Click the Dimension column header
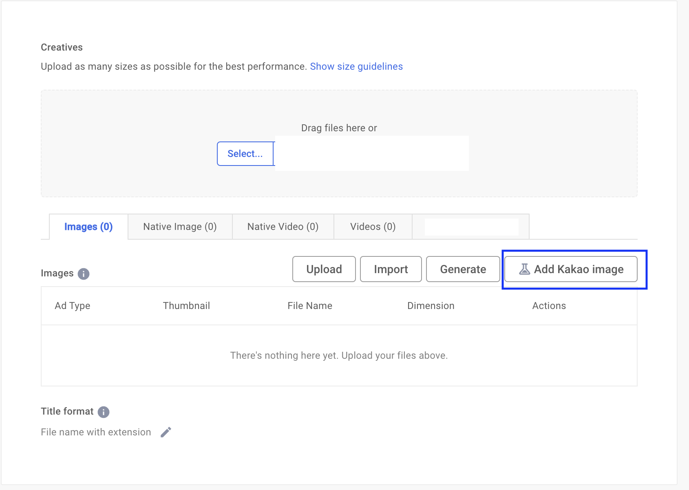The image size is (689, 490). [x=431, y=306]
